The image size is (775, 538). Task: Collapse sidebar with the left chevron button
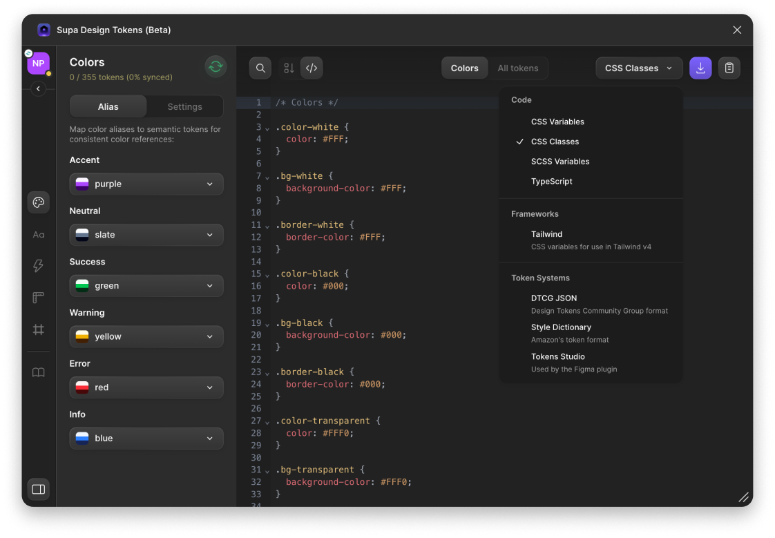click(38, 89)
